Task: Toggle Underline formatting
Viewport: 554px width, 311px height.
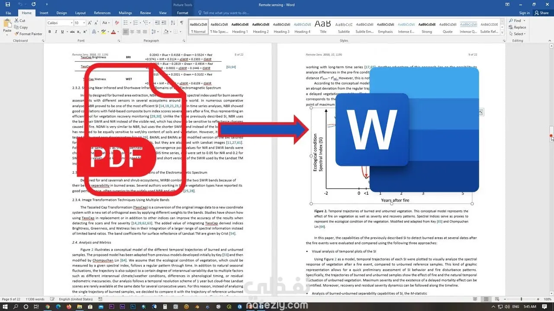Action: pos(62,32)
